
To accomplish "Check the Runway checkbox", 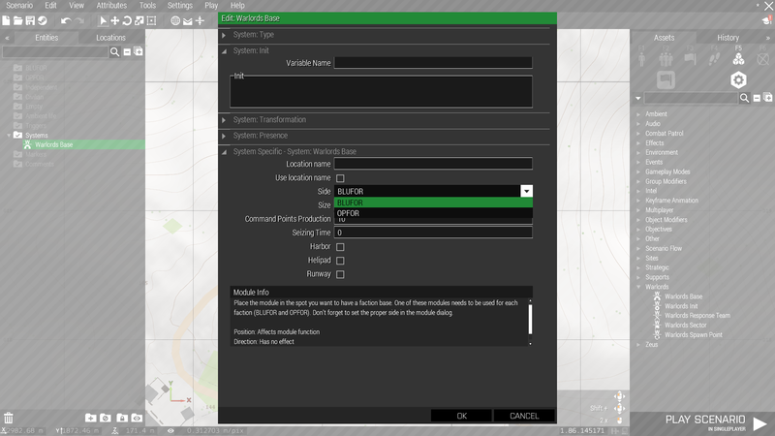I will click(340, 274).
